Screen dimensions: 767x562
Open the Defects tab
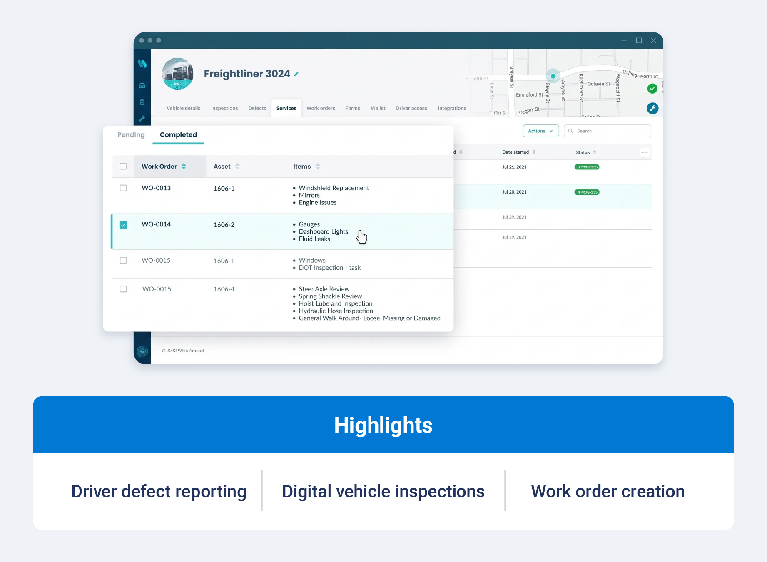click(x=257, y=108)
